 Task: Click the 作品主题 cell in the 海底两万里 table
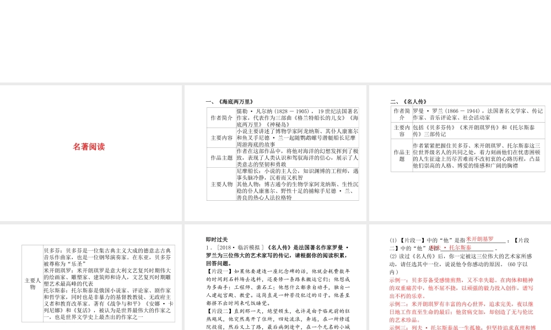coord(222,158)
